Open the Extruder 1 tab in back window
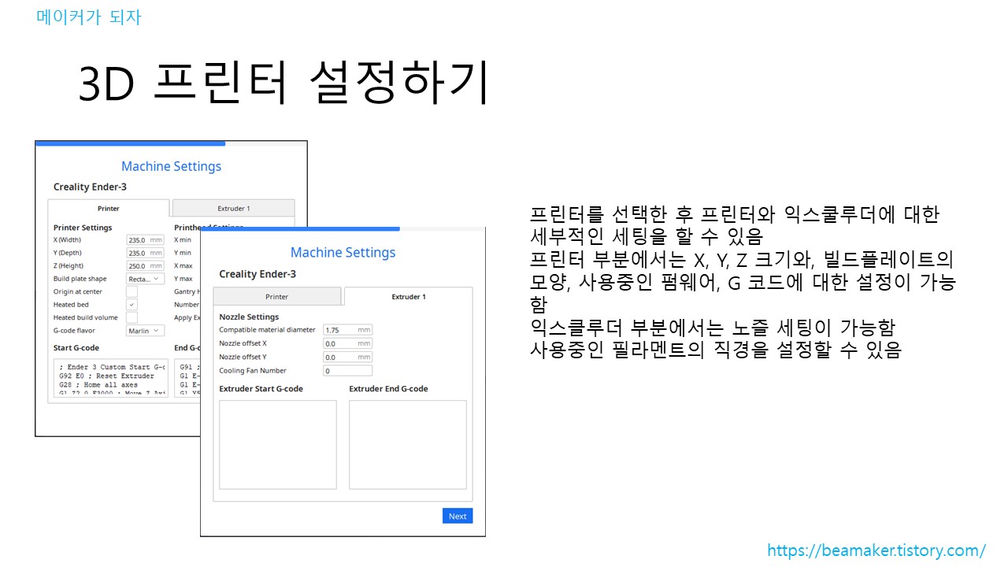The height and width of the screenshot is (567, 1008). coord(234,209)
